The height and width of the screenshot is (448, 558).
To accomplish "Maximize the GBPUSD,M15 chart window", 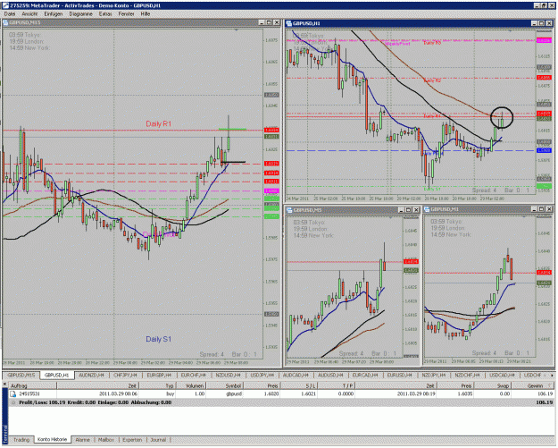I will 269,22.
